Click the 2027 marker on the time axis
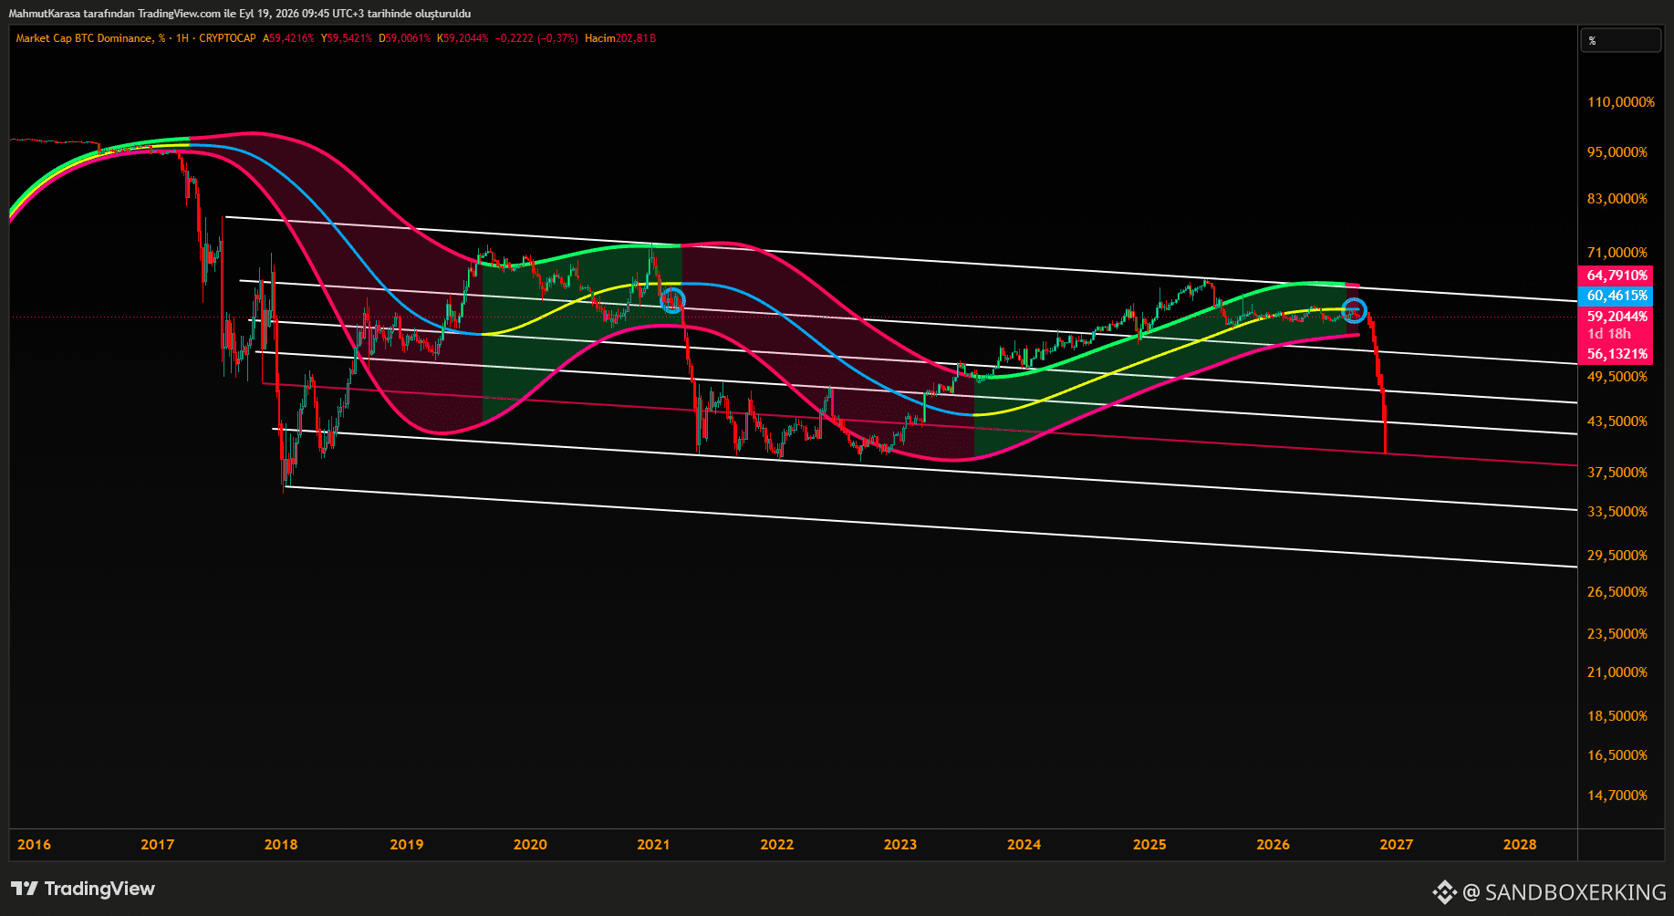The width and height of the screenshot is (1674, 916). click(1397, 845)
